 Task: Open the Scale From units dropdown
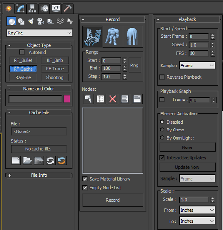[197, 210]
